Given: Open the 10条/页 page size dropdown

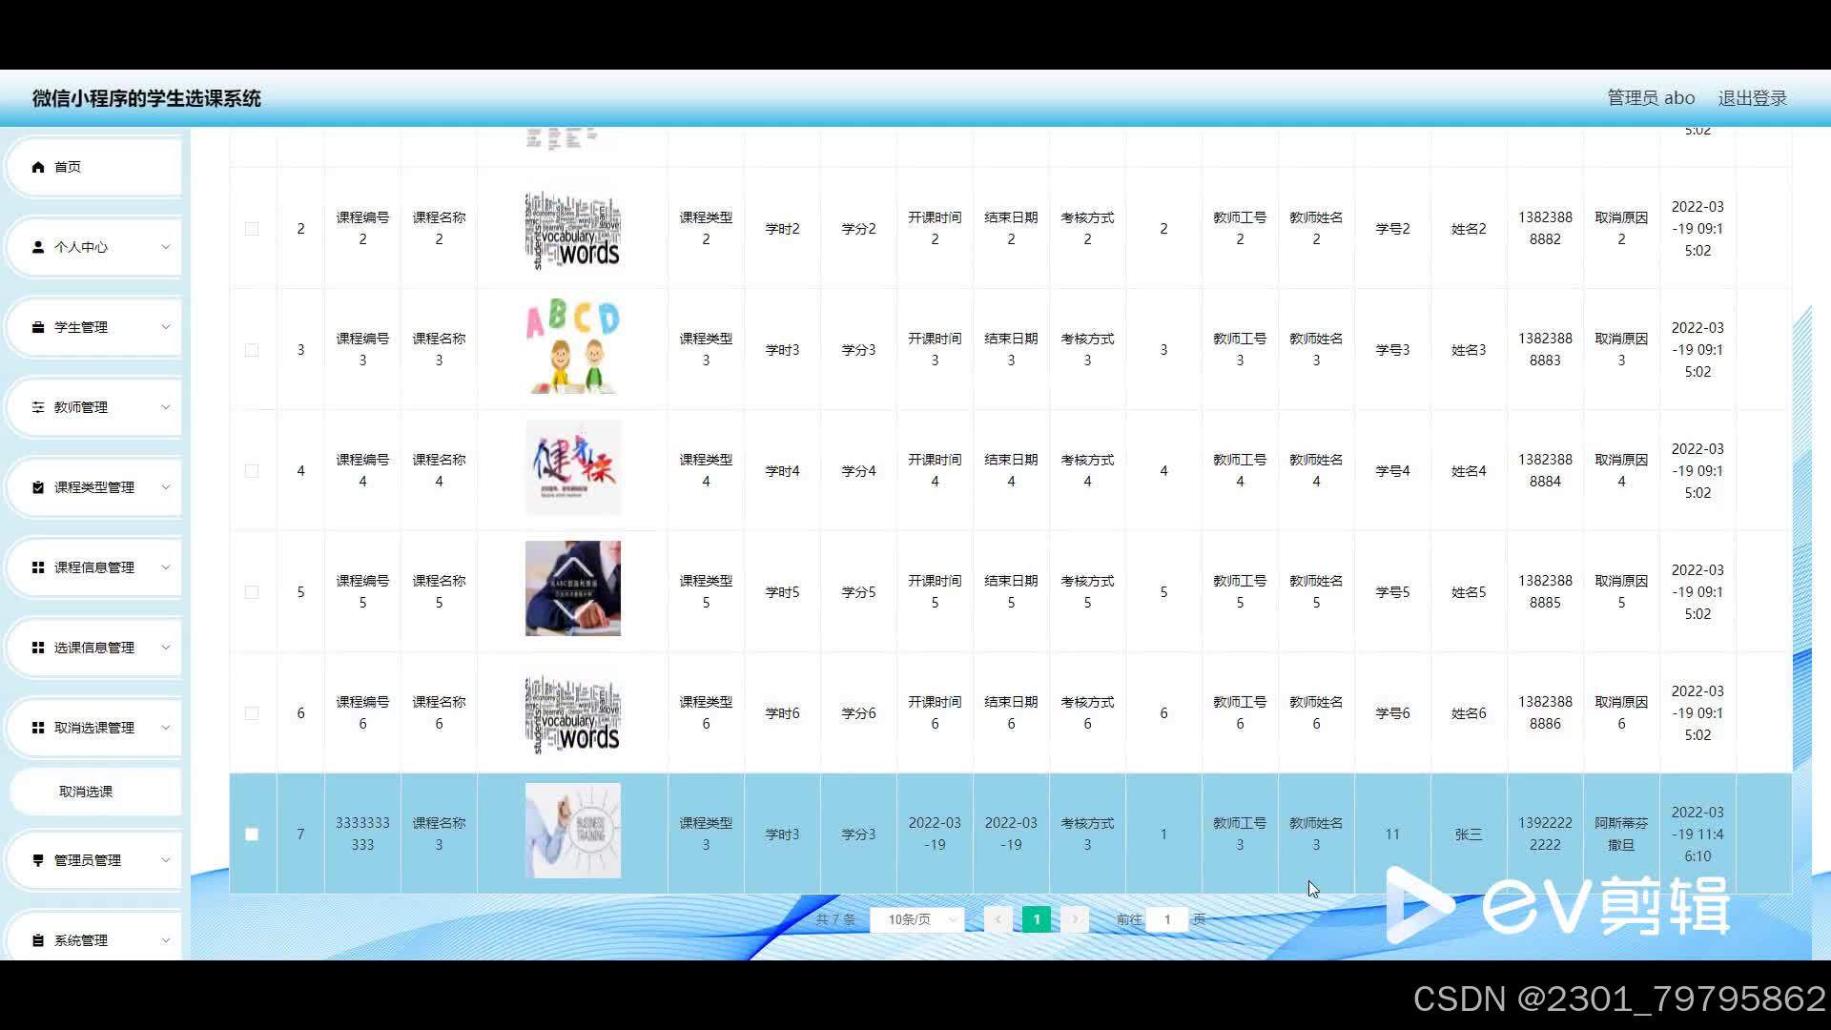Looking at the screenshot, I should coord(917,919).
